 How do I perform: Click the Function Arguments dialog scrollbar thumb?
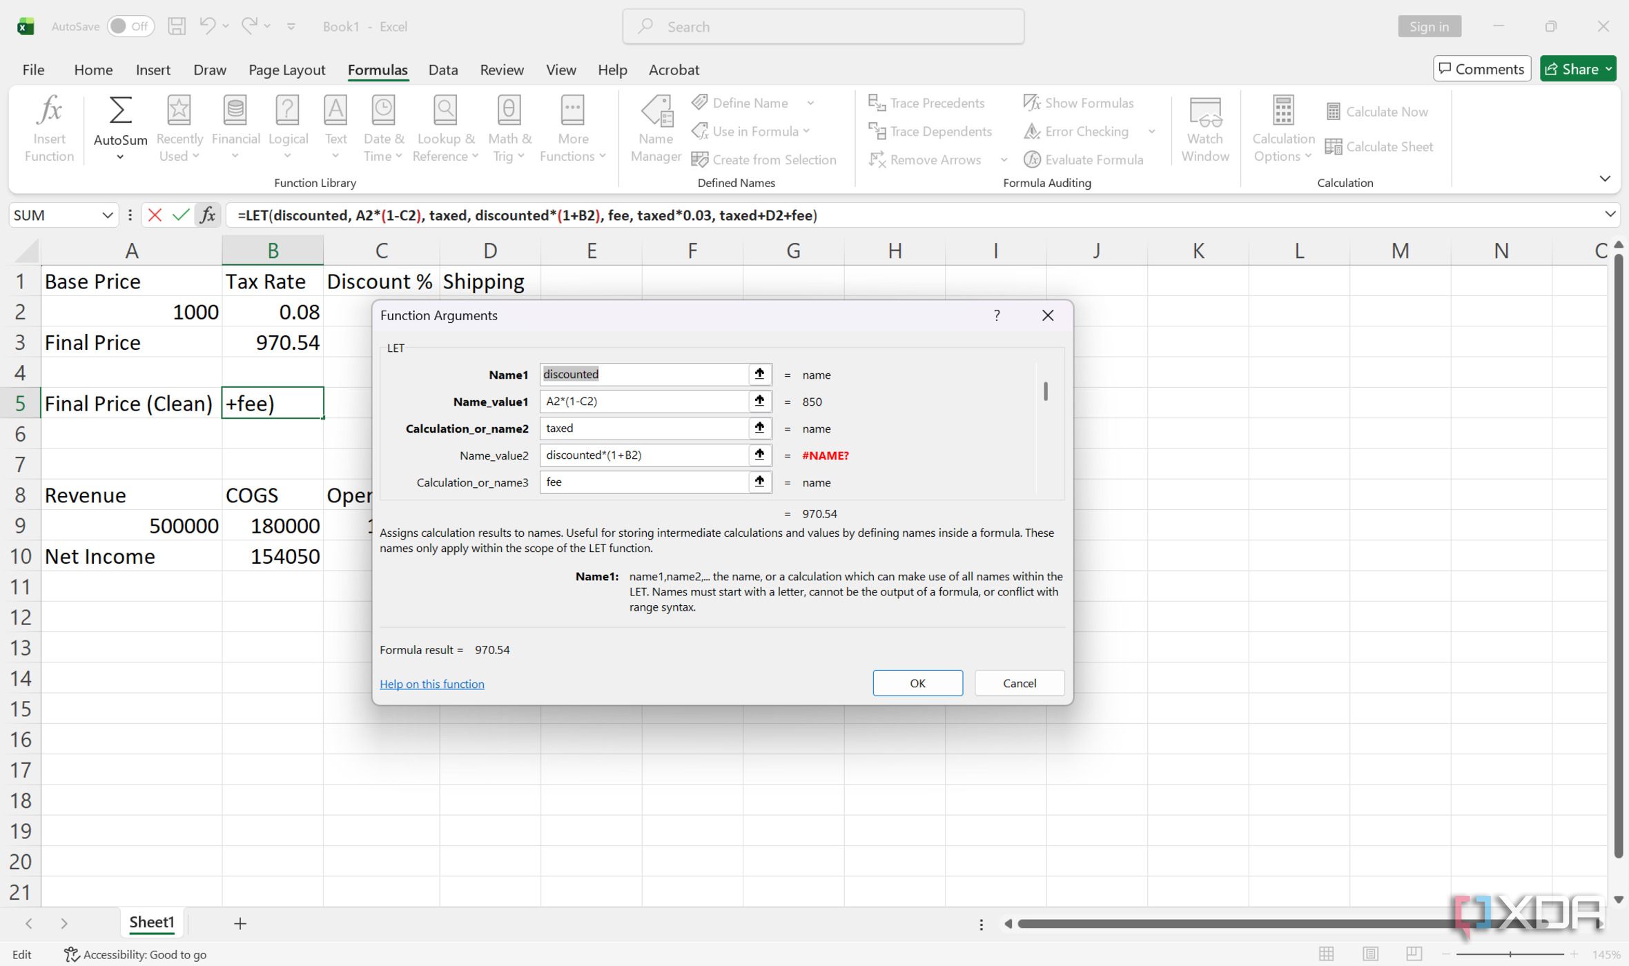pyautogui.click(x=1046, y=391)
